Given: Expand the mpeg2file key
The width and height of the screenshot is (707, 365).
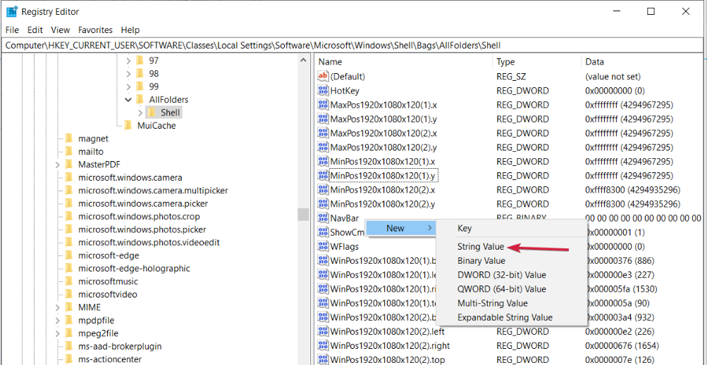Looking at the screenshot, I should [x=58, y=334].
